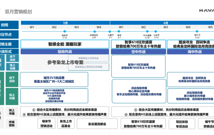Select the 智感全能 潮趣玩家 theme box
214x135 pixels.
coord(65,44)
